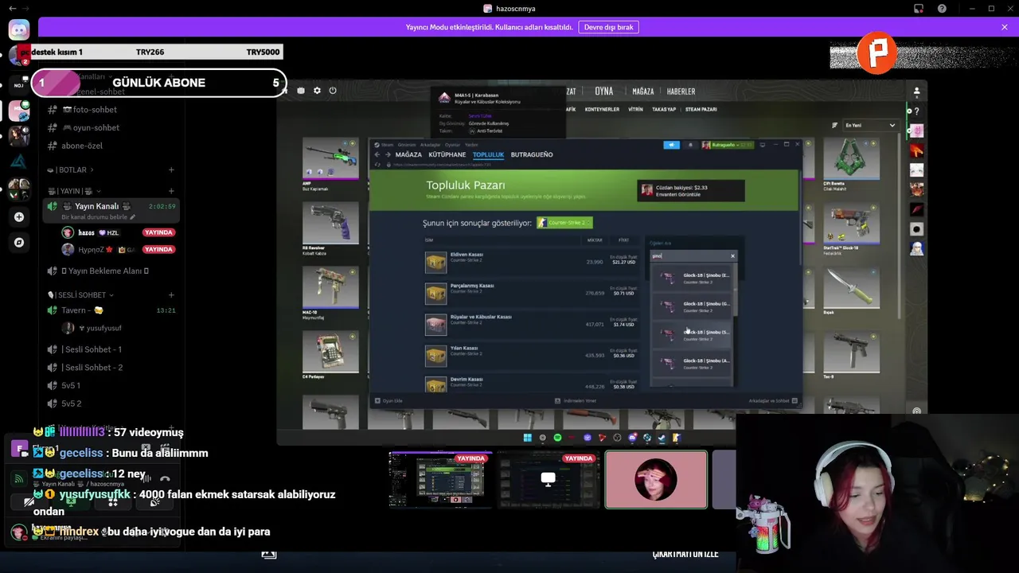Click the MAĞAZA tab in Steam stream
This screenshot has height=573, width=1019.
pyautogui.click(x=408, y=154)
